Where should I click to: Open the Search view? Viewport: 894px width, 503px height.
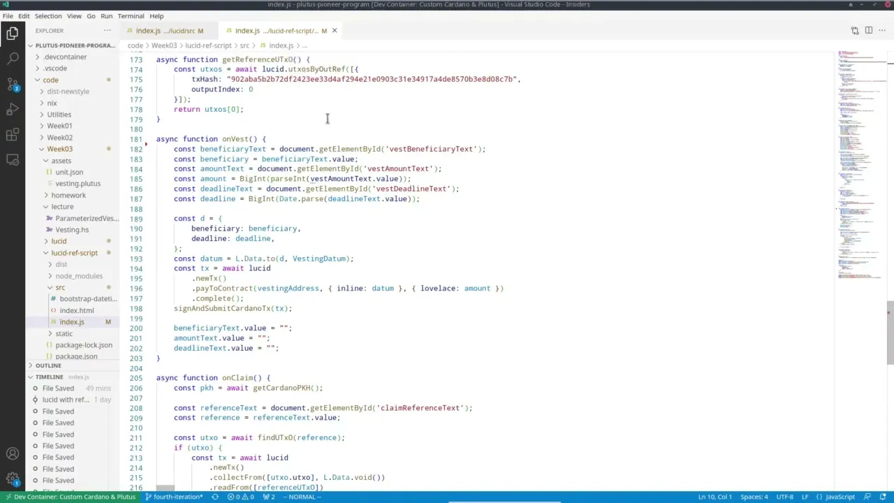point(13,58)
